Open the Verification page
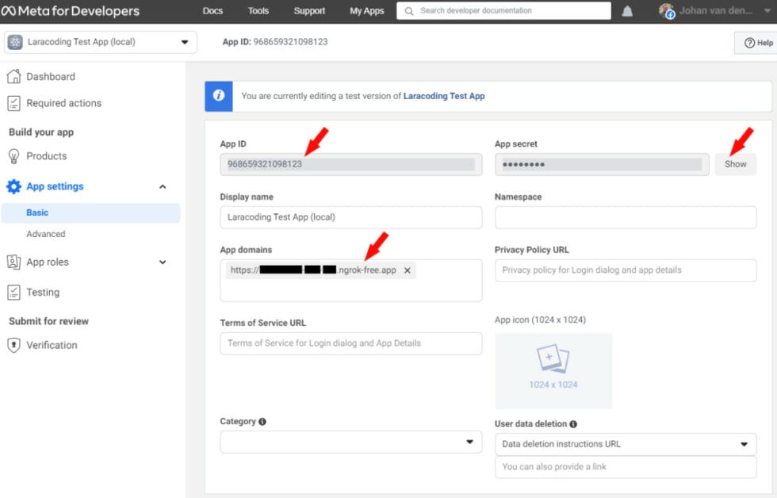This screenshot has height=498, width=777. [x=52, y=346]
